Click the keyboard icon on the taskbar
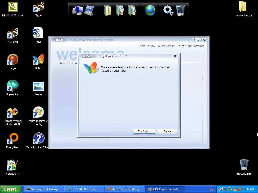Image resolution: width=258 pixels, height=193 pixels. pos(212,189)
